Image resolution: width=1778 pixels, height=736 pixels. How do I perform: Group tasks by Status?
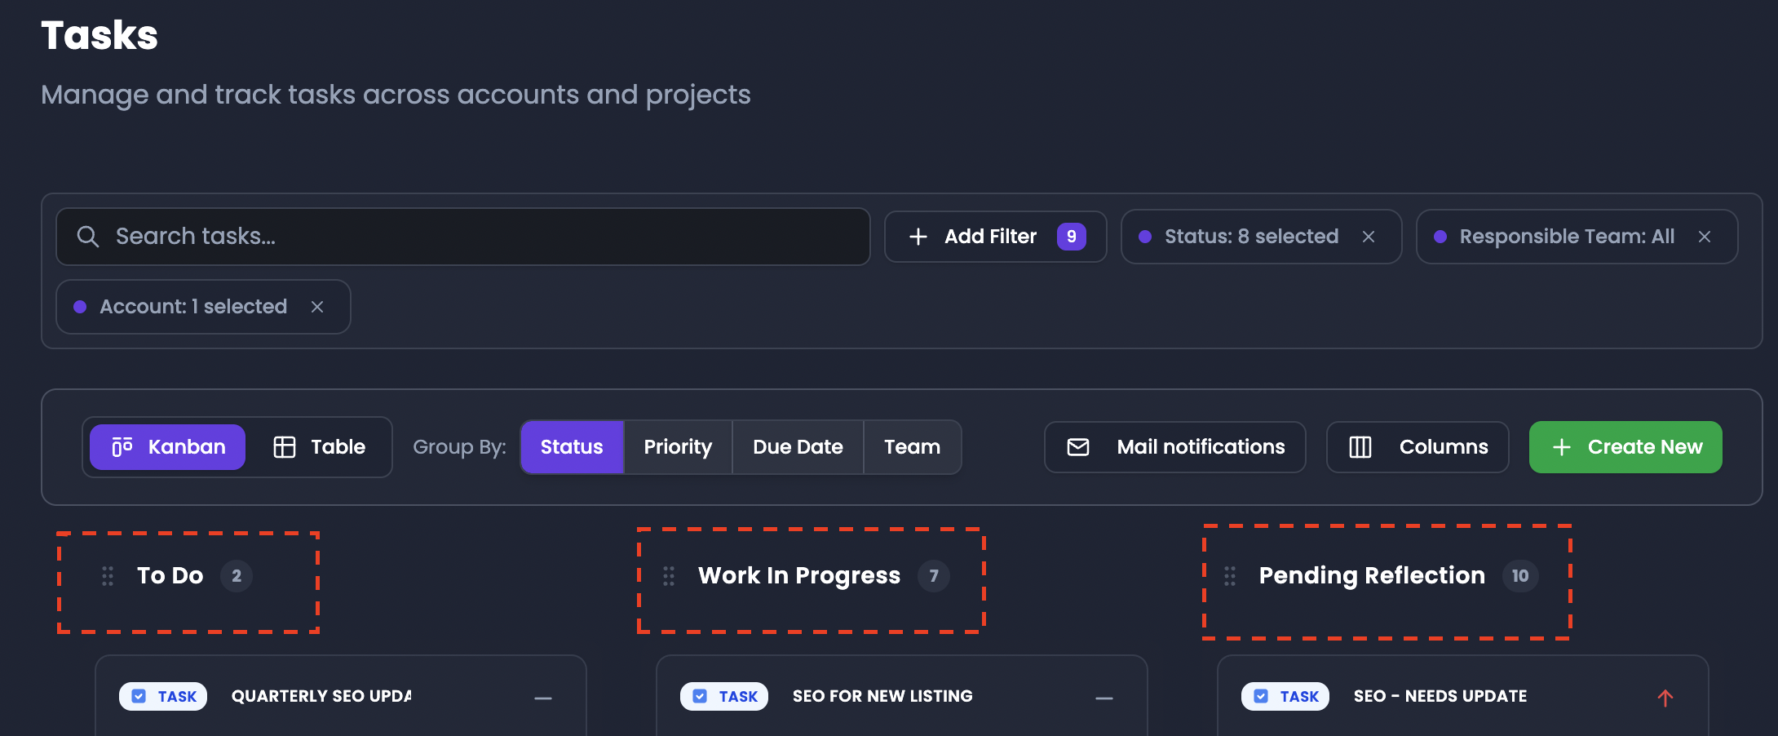572,447
